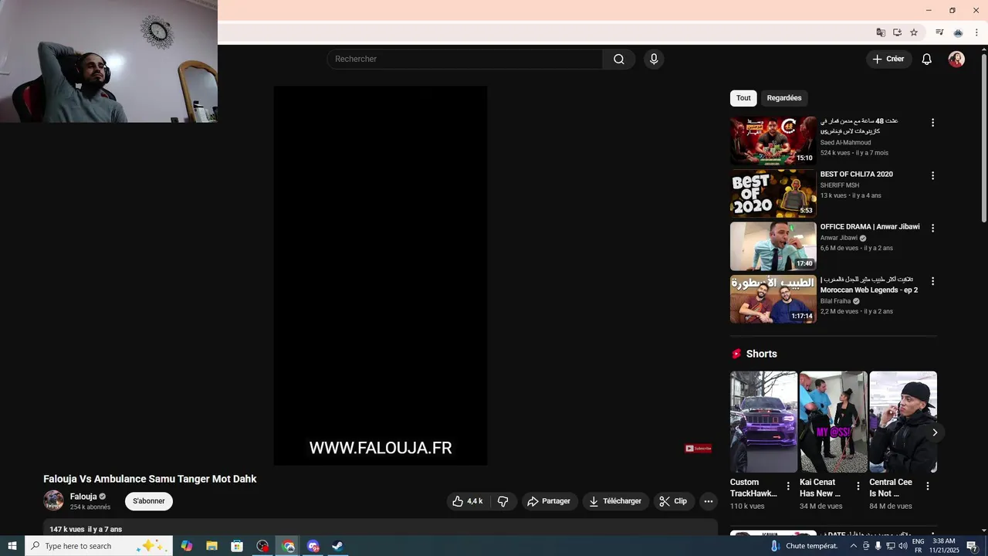The image size is (988, 556).
Task: Open Moroccan Web Legends ep 2 thumbnail
Action: click(773, 299)
